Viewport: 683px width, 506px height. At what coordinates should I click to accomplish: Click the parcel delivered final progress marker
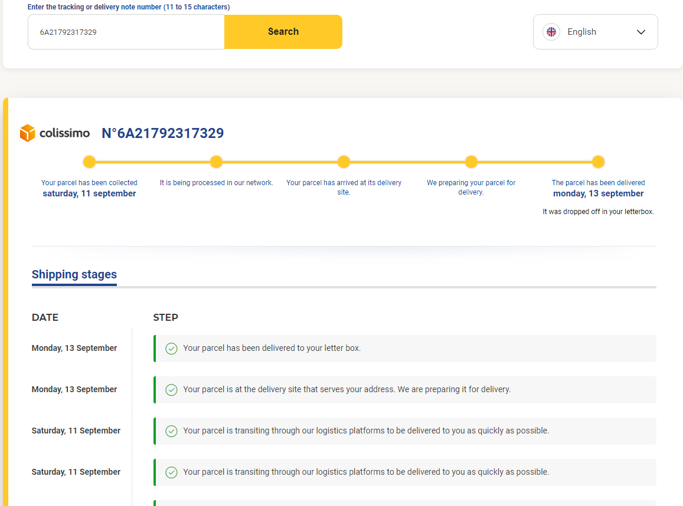598,162
